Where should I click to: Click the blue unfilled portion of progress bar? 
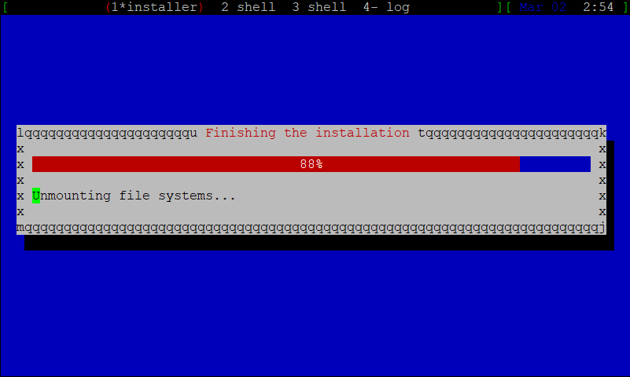pyautogui.click(x=555, y=164)
